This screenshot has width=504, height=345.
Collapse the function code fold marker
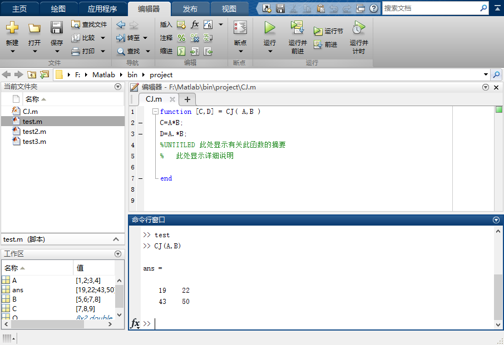pyautogui.click(x=155, y=111)
